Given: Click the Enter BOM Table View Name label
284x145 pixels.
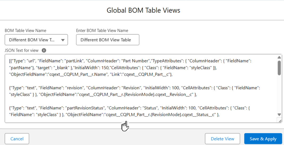Looking at the screenshot, I should click(102, 31).
